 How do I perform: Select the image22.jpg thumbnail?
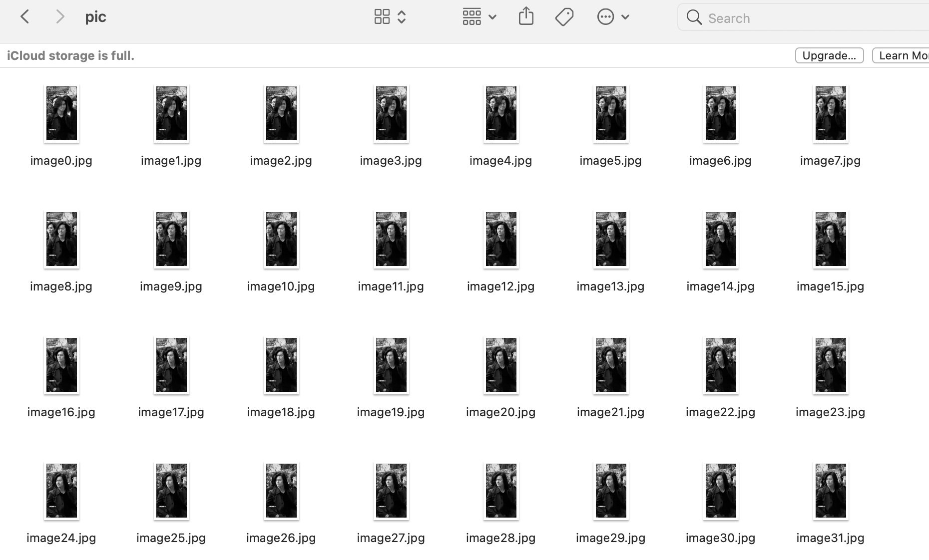coord(721,365)
